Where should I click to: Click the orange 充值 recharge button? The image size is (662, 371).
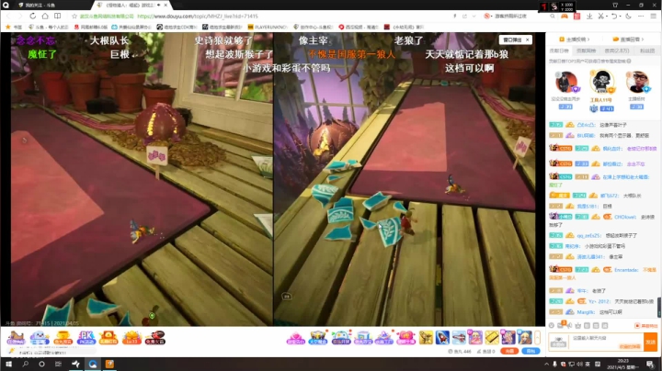pos(509,351)
